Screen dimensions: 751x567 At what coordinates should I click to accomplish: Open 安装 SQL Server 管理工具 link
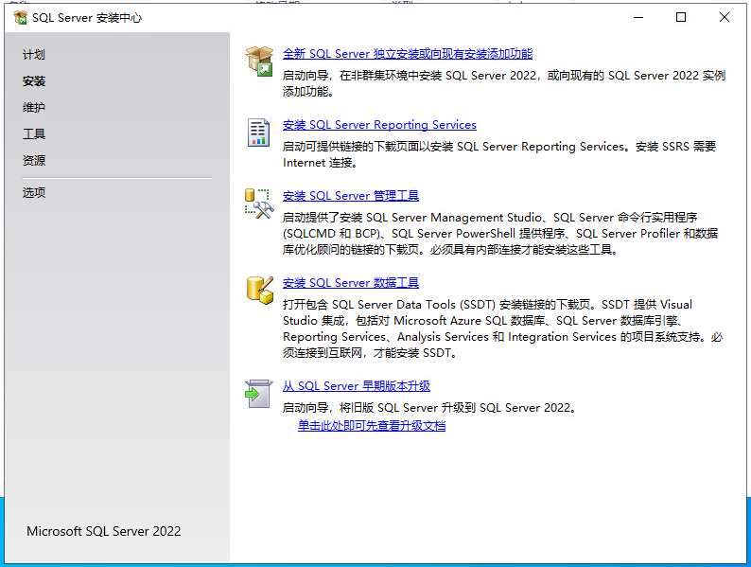351,196
